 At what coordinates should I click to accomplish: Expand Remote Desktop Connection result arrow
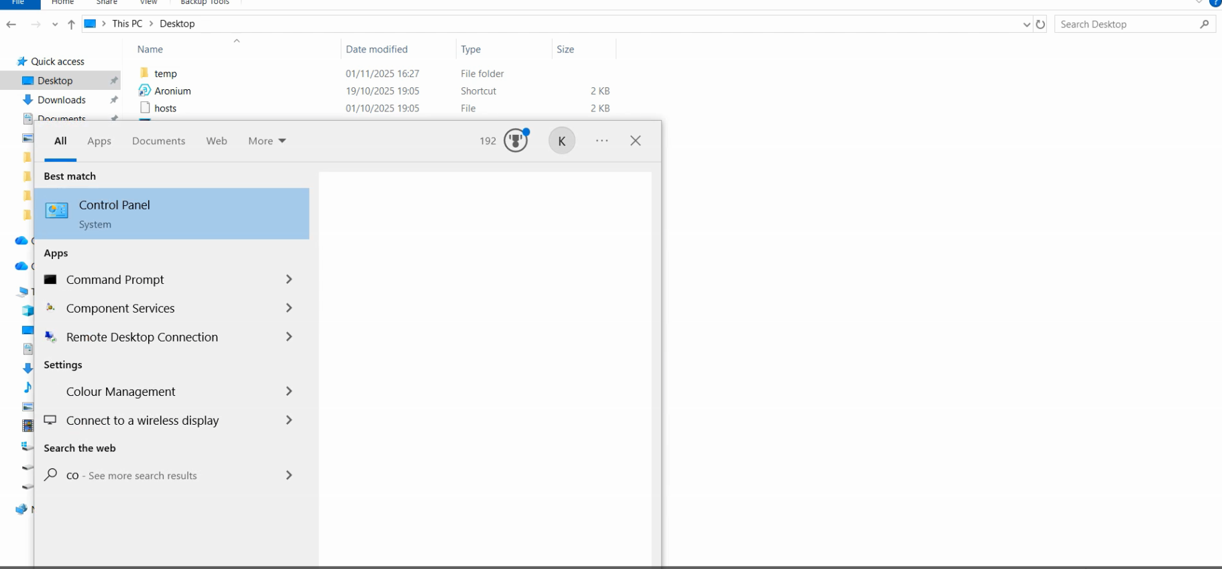coord(289,337)
